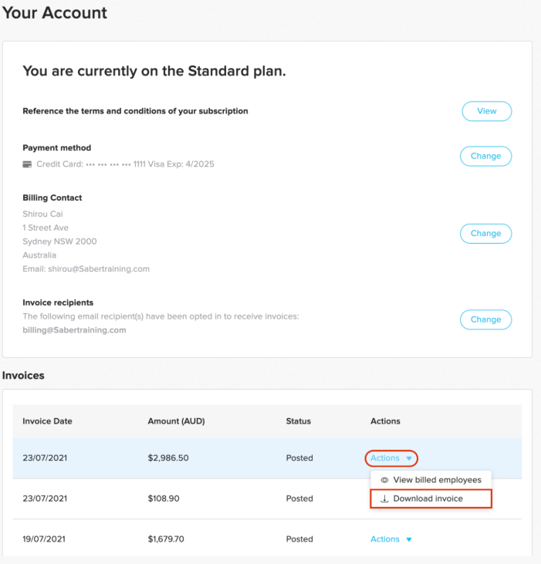The width and height of the screenshot is (541, 564).
Task: Choose Download invoice from the Actions menu
Action: click(428, 499)
